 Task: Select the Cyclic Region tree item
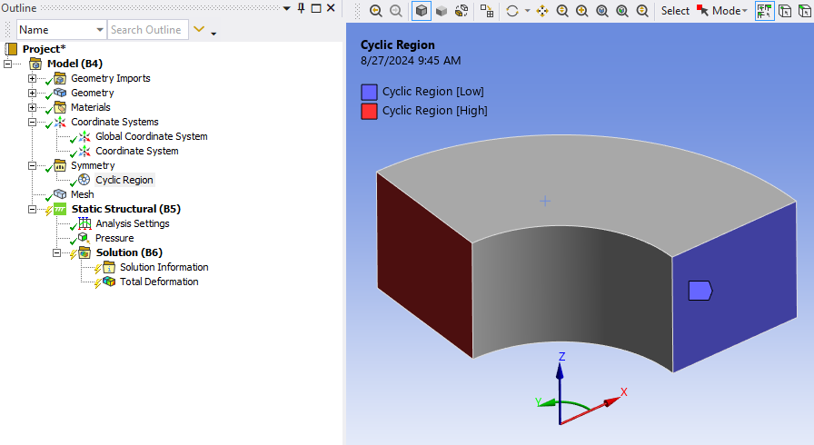tap(124, 180)
